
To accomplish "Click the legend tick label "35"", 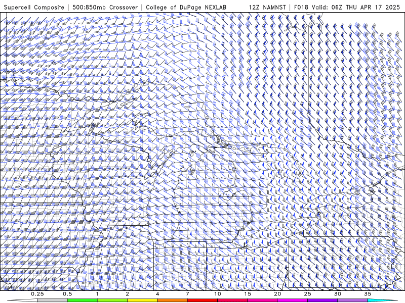I will (x=368, y=294).
